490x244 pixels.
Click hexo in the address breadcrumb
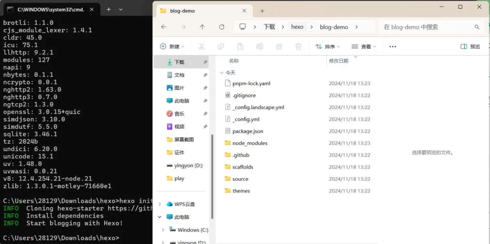[x=297, y=27]
